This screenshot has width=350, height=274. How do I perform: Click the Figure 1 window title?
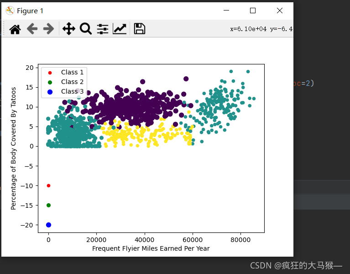pos(30,11)
